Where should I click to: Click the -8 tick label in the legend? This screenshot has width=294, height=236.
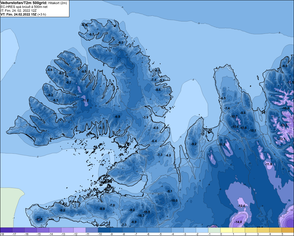[124, 234]
